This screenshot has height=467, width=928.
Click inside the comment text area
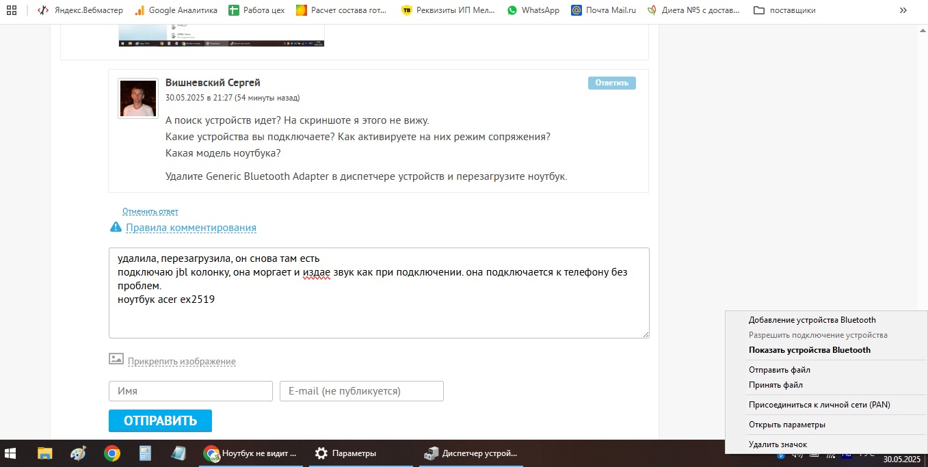[379, 293]
